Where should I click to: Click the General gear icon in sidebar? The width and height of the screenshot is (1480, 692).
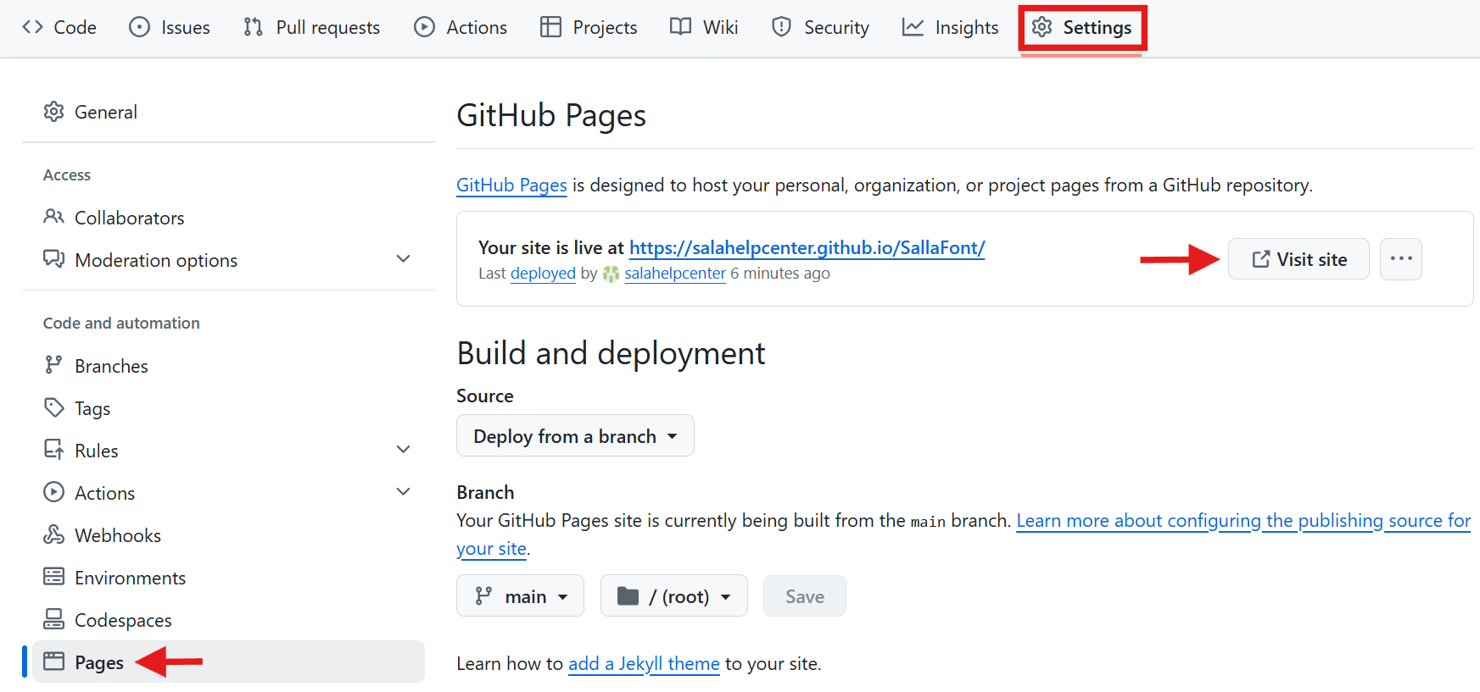54,112
